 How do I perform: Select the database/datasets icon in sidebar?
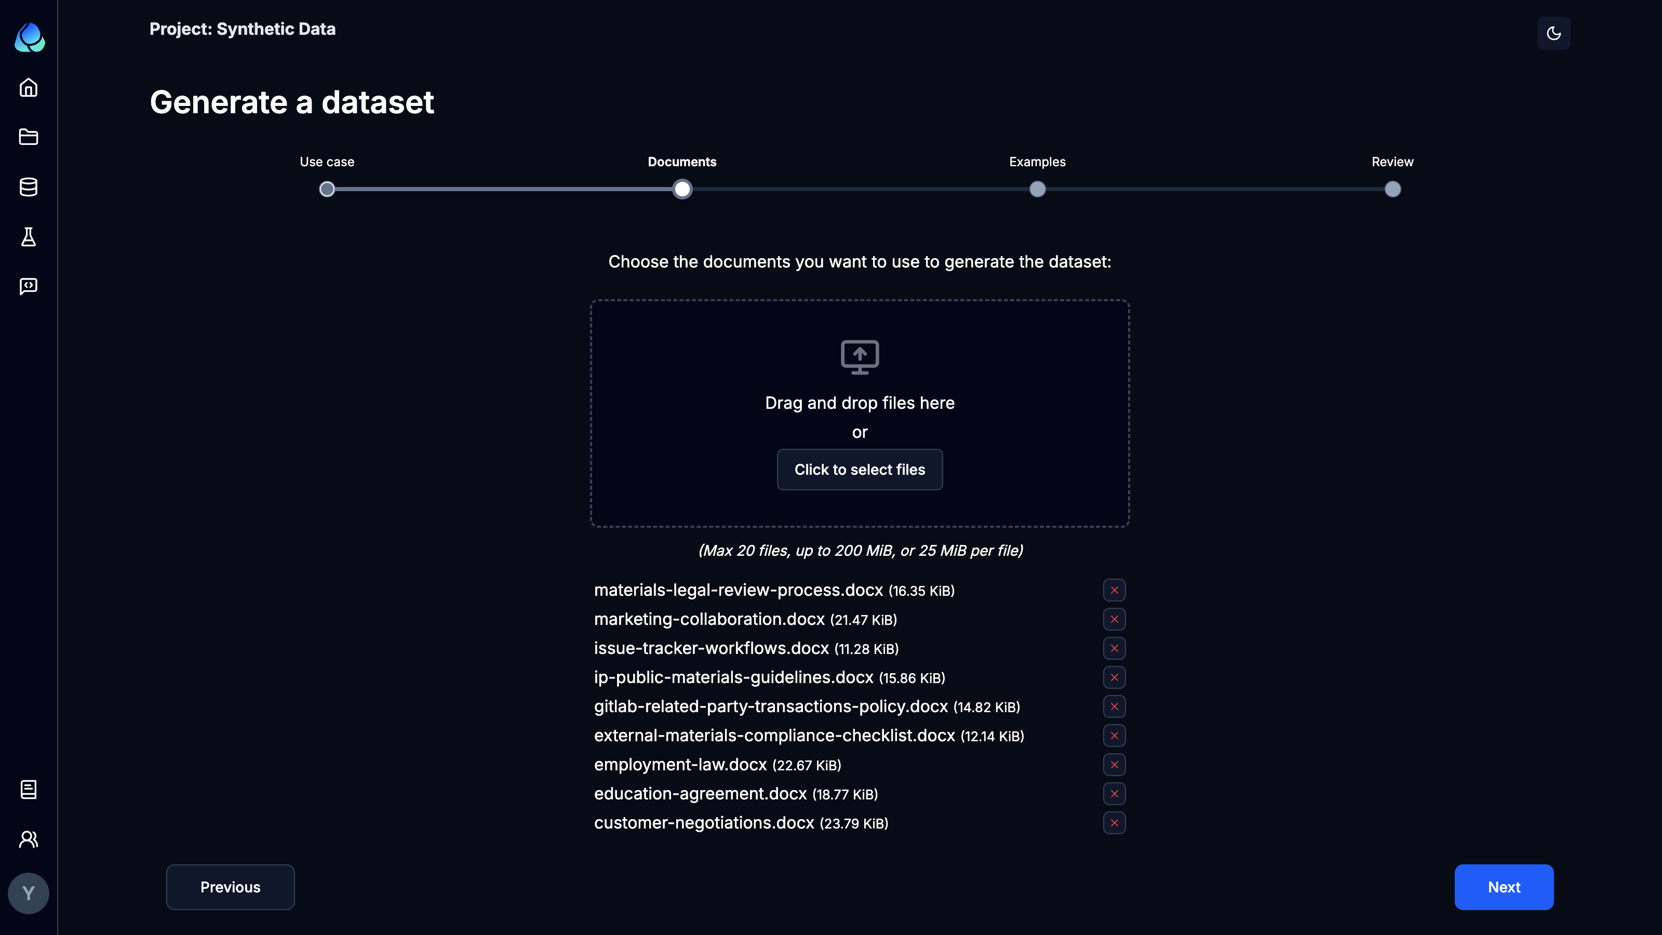[x=29, y=186]
